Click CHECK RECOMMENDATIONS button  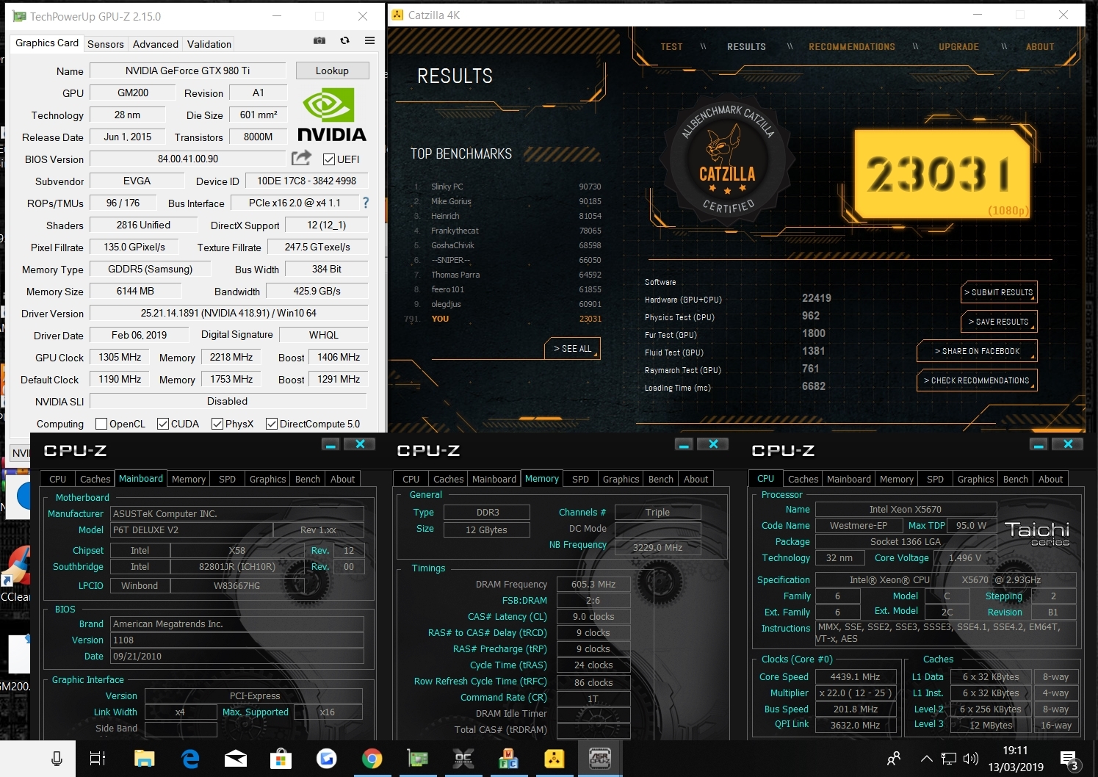[x=977, y=380]
